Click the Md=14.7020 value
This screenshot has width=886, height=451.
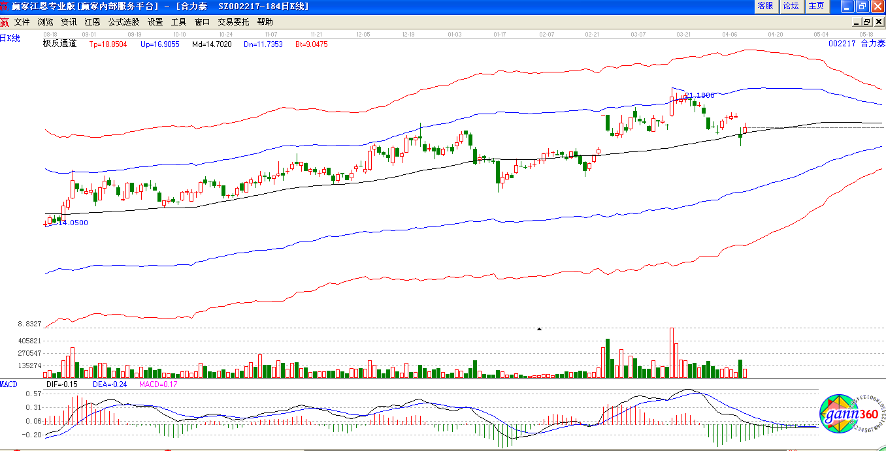pos(212,44)
